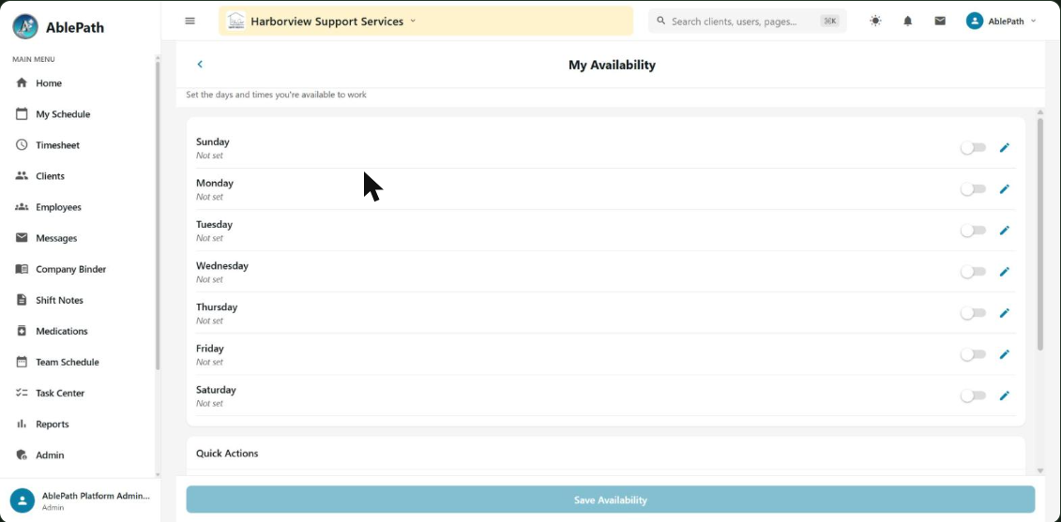Click the search magnifier icon

pos(661,21)
